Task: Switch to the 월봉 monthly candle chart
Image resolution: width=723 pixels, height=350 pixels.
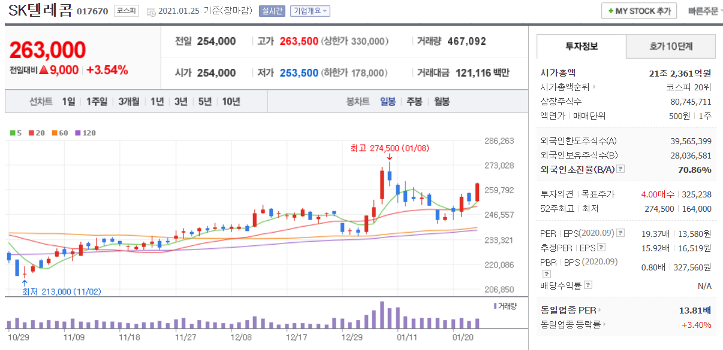Action: click(x=442, y=101)
